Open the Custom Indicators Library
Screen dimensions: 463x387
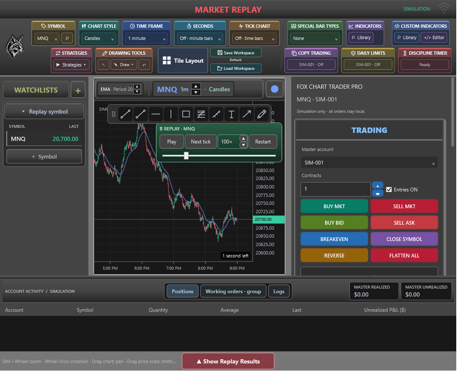[x=407, y=38]
